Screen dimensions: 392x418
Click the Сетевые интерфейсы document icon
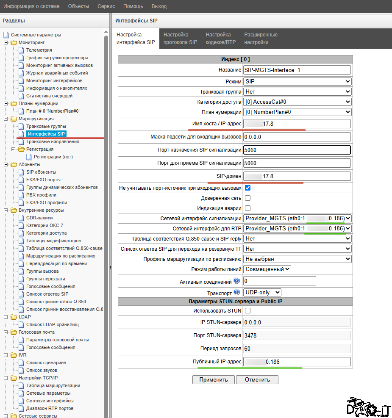(21, 401)
